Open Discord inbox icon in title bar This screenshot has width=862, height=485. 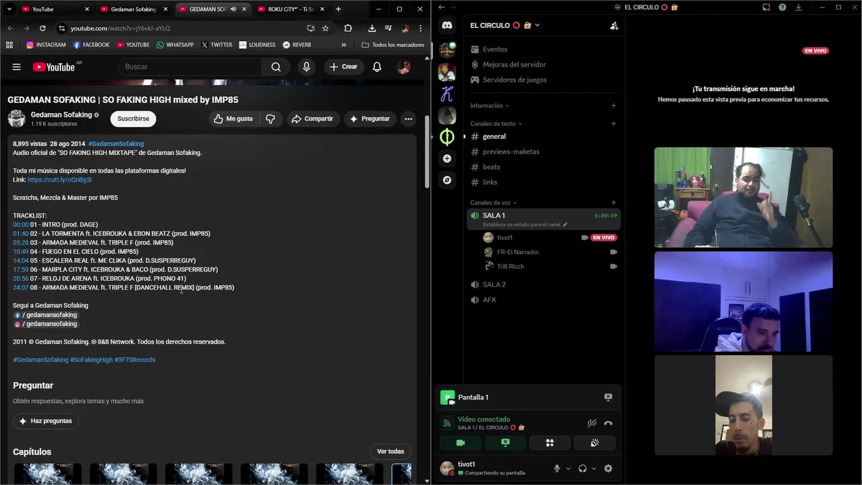click(766, 7)
